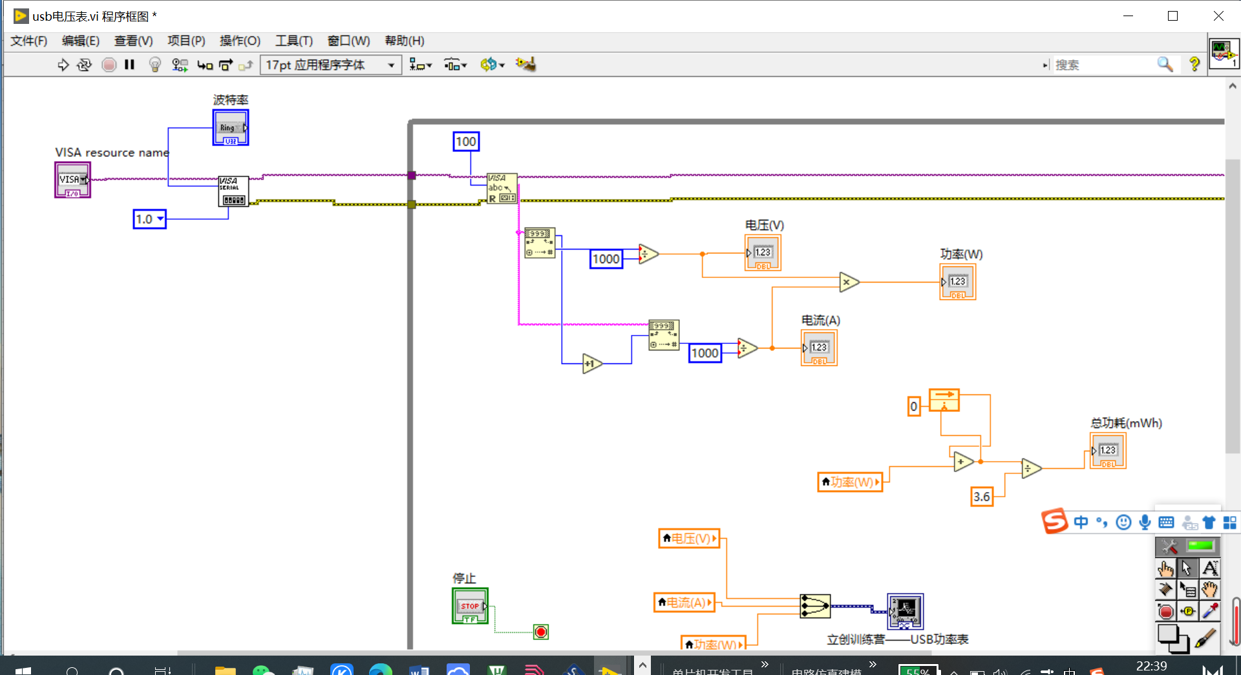
Task: Select the 功率(W) local variable near add node
Action: (x=850, y=482)
